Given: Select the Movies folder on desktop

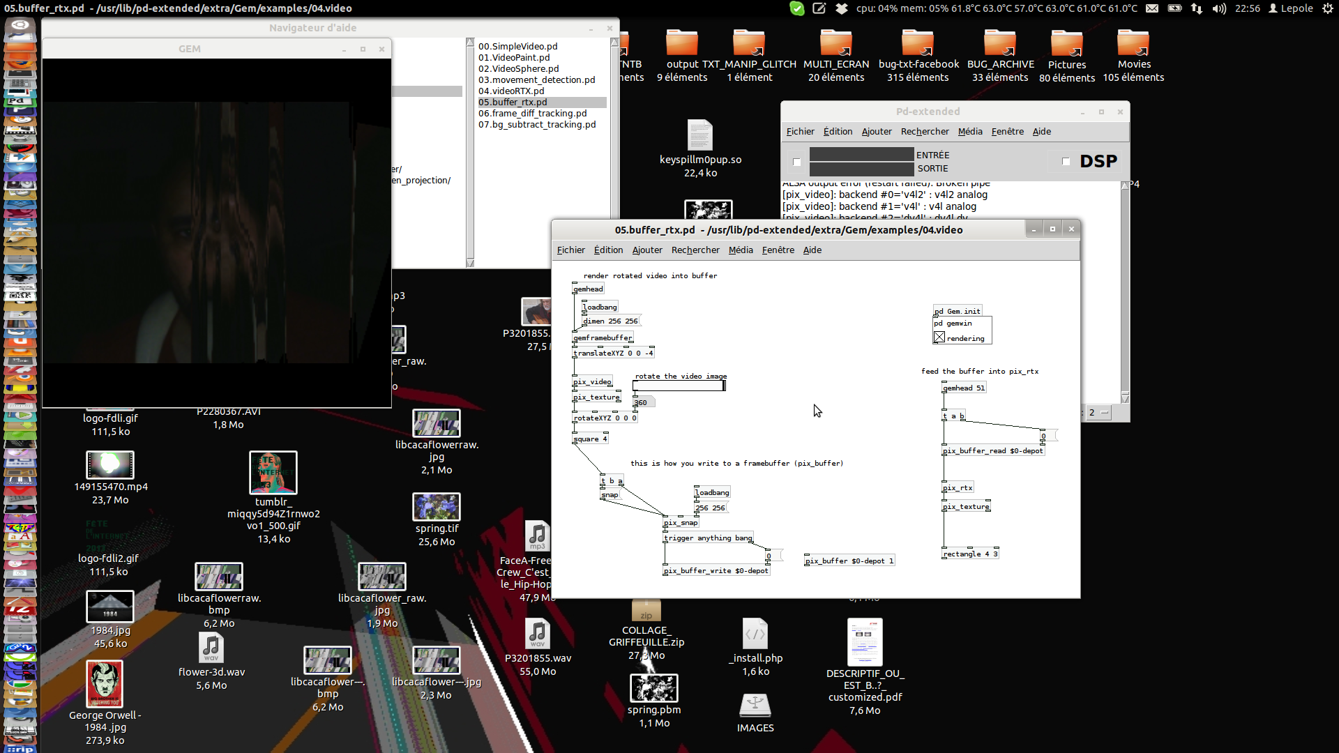Looking at the screenshot, I should 1133,43.
